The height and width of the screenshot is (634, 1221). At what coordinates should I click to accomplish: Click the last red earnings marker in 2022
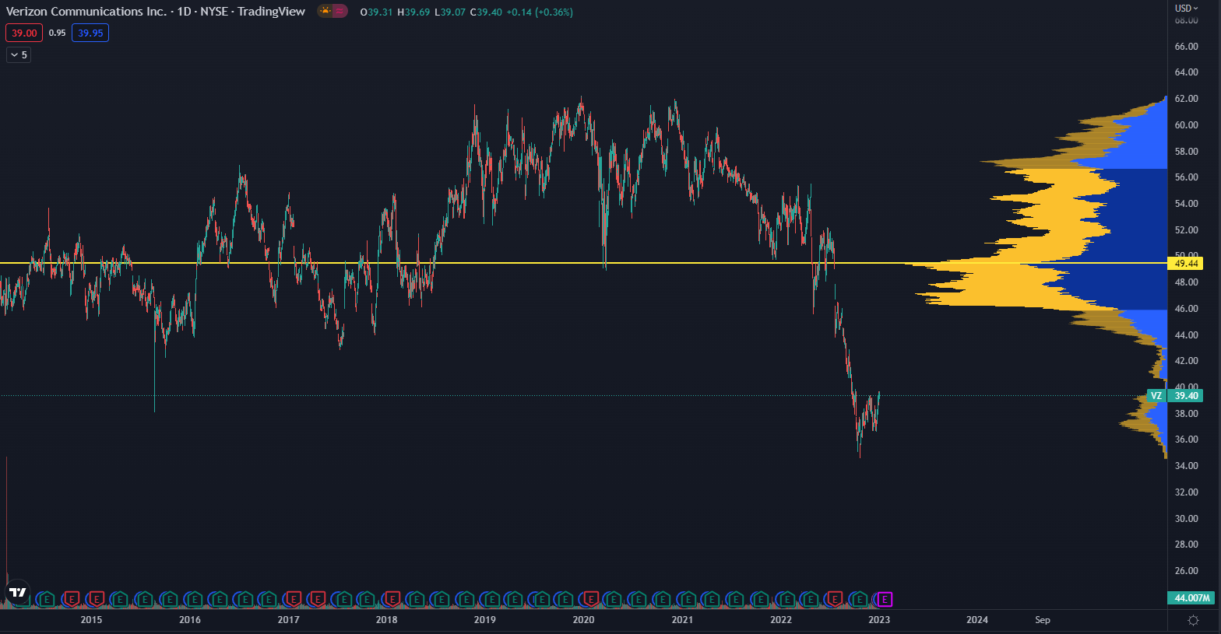tap(835, 599)
